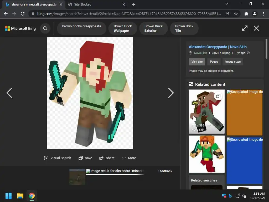Click the Visit site button

coord(197,62)
